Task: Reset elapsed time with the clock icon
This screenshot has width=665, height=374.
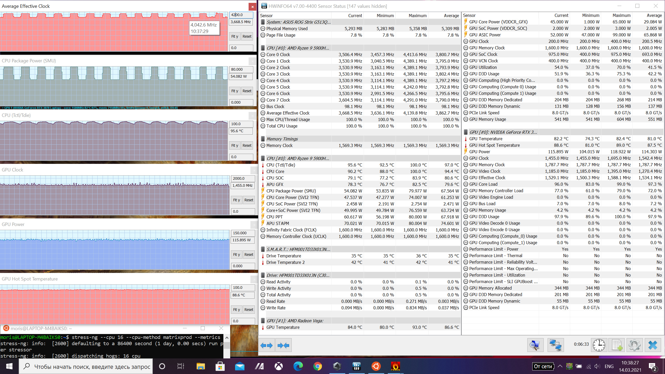Action: 599,345
